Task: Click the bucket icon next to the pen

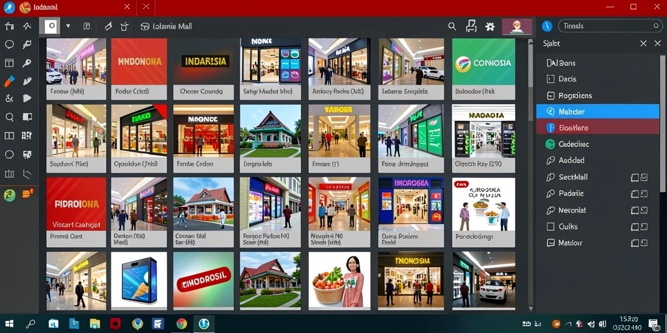Action: coord(124,26)
